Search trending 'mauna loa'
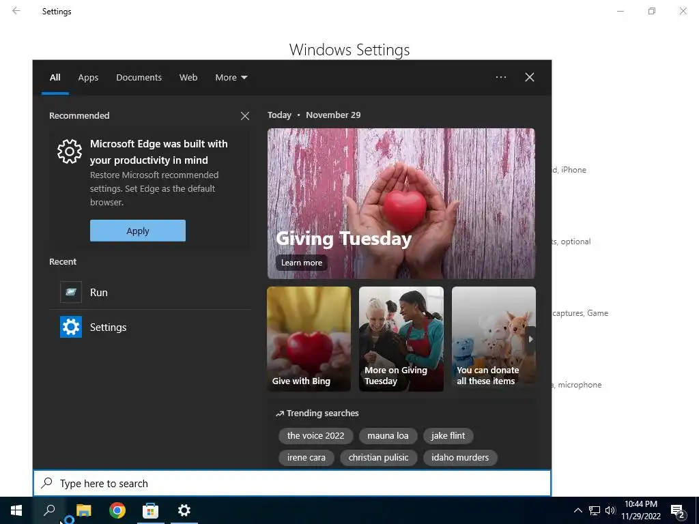Screen dimensions: 699x524 388,436
